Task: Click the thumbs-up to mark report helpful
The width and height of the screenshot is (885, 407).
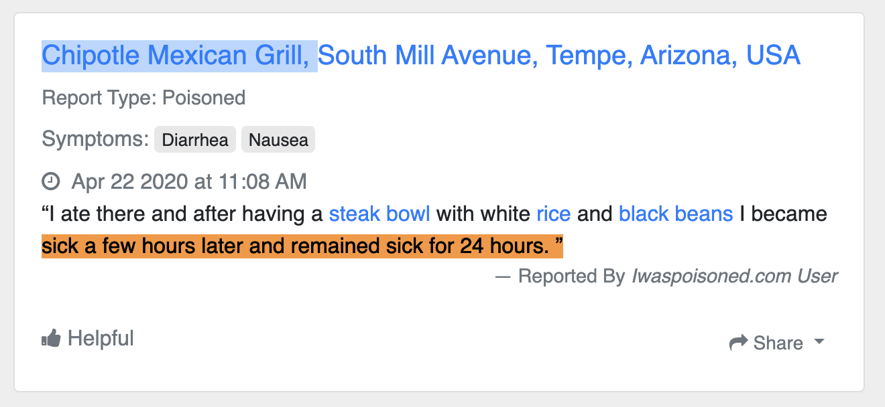Action: (51, 337)
